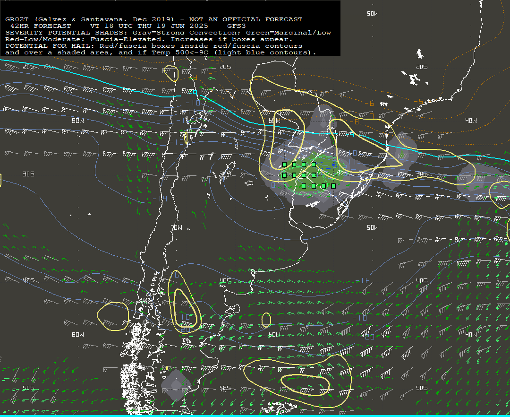Click the "Temp 500<-9C" condition text
Image resolution: width=510 pixels, height=417 pixels.
click(x=180, y=52)
